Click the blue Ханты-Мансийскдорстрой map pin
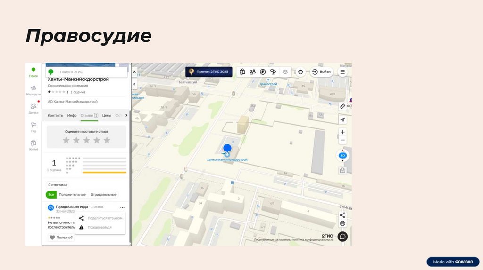This screenshot has width=483, height=270. (x=227, y=150)
